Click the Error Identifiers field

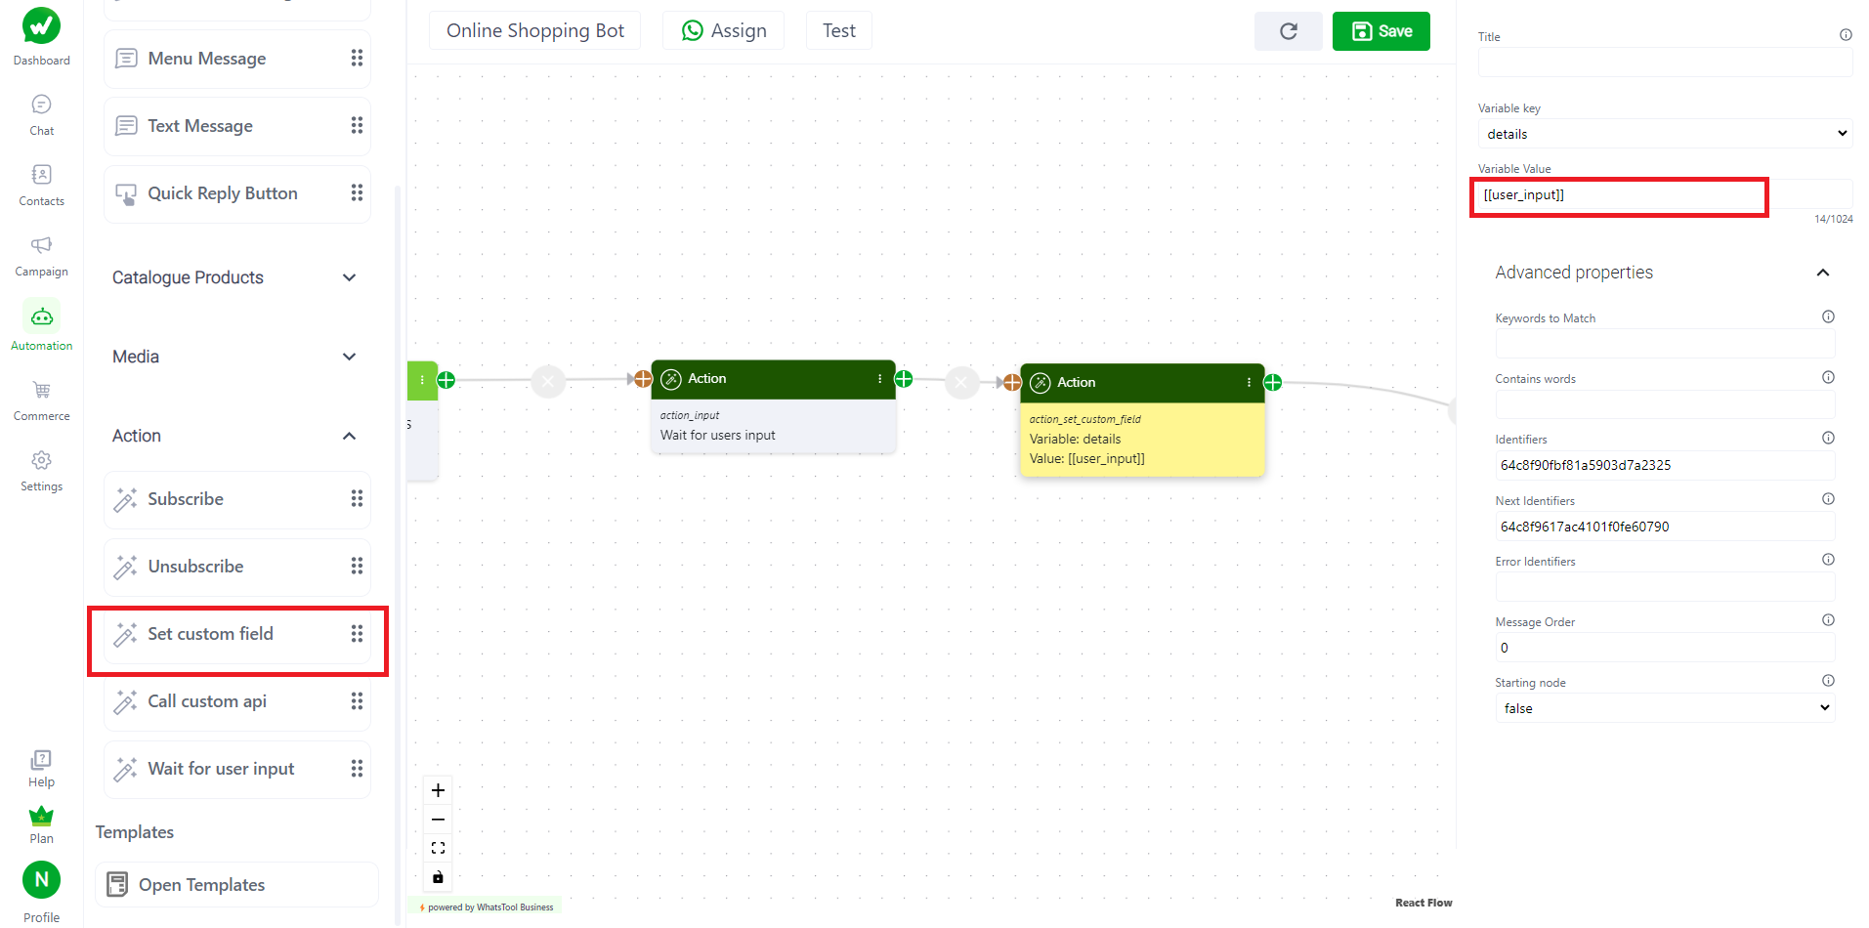[x=1665, y=587]
